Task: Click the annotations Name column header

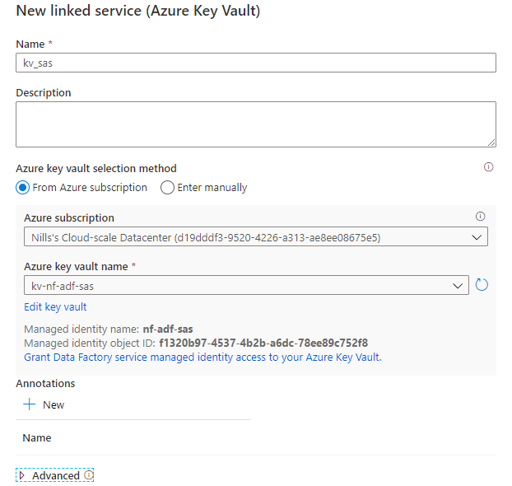Action: [37, 438]
